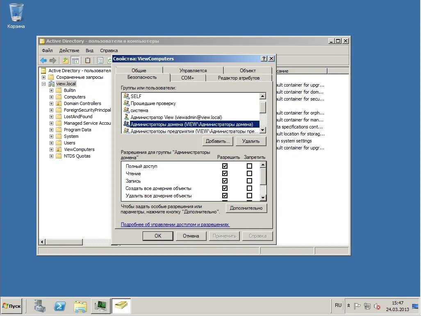Click the clipboard Paste toolbar icon
This screenshot has width=421, height=316.
point(88,60)
